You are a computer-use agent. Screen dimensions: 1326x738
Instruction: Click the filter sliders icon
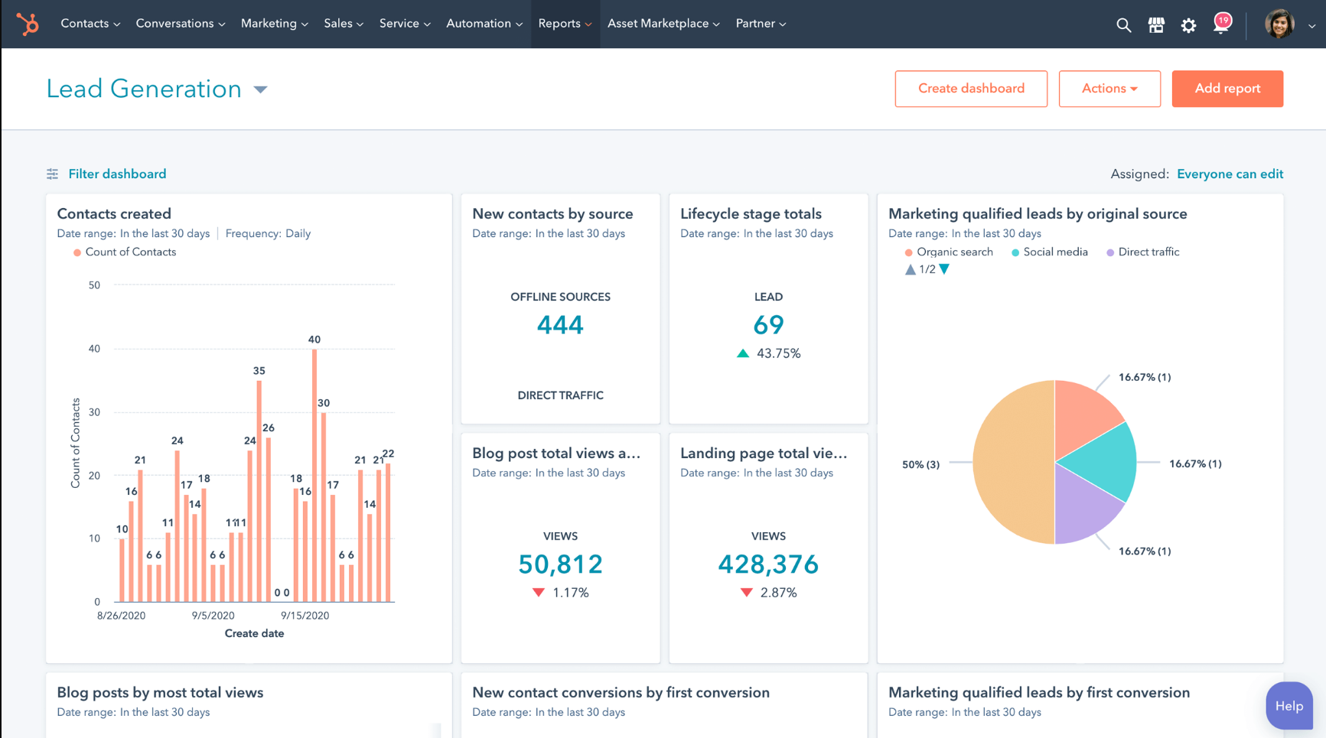[x=52, y=174]
